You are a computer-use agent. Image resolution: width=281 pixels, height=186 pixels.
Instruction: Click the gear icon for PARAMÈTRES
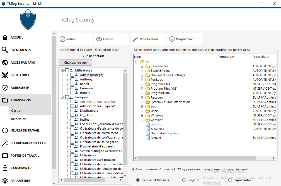tap(5, 181)
